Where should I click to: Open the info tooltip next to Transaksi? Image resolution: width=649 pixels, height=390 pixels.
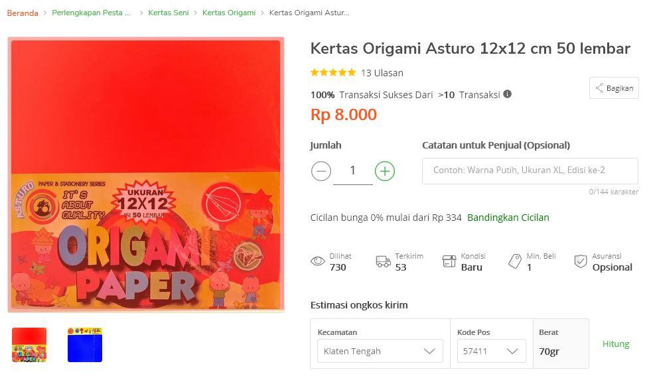507,94
